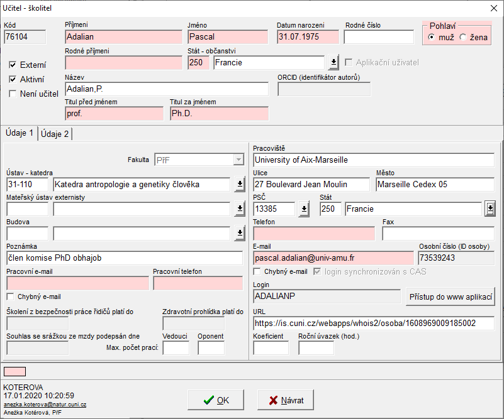Image resolution: width=504 pixels, height=419 pixels.
Task: Click into the Poznámka text field
Action: [x=124, y=258]
